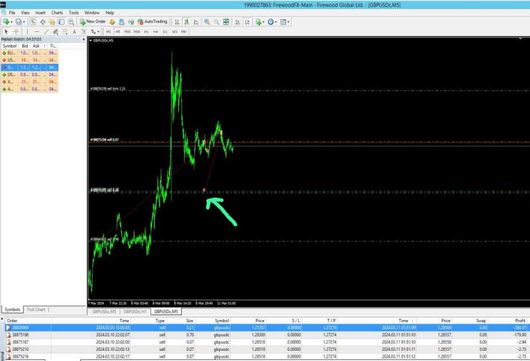Open the Strategy Tester icon
Viewport: 530px width, 361px height.
coord(70,22)
